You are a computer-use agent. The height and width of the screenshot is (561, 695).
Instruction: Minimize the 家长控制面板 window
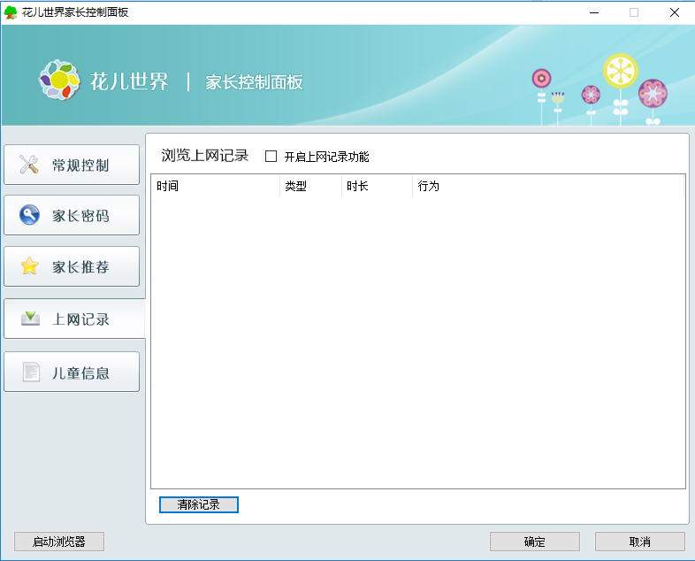[x=593, y=12]
